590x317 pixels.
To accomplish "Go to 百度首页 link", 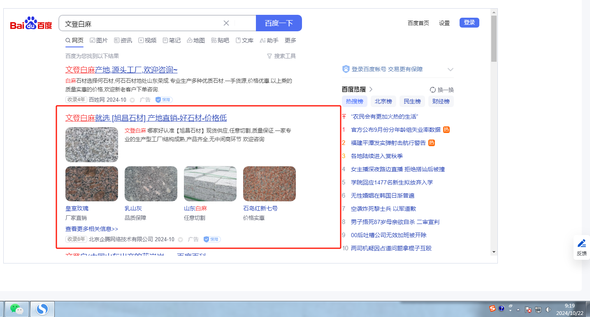I will click(x=418, y=23).
